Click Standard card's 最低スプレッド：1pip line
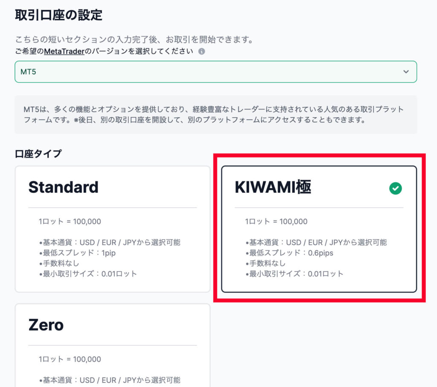The width and height of the screenshot is (437, 387). coord(77,253)
